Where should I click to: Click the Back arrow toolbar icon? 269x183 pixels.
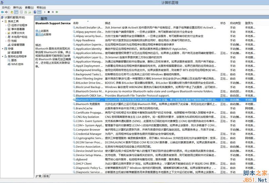[x=2, y=12]
